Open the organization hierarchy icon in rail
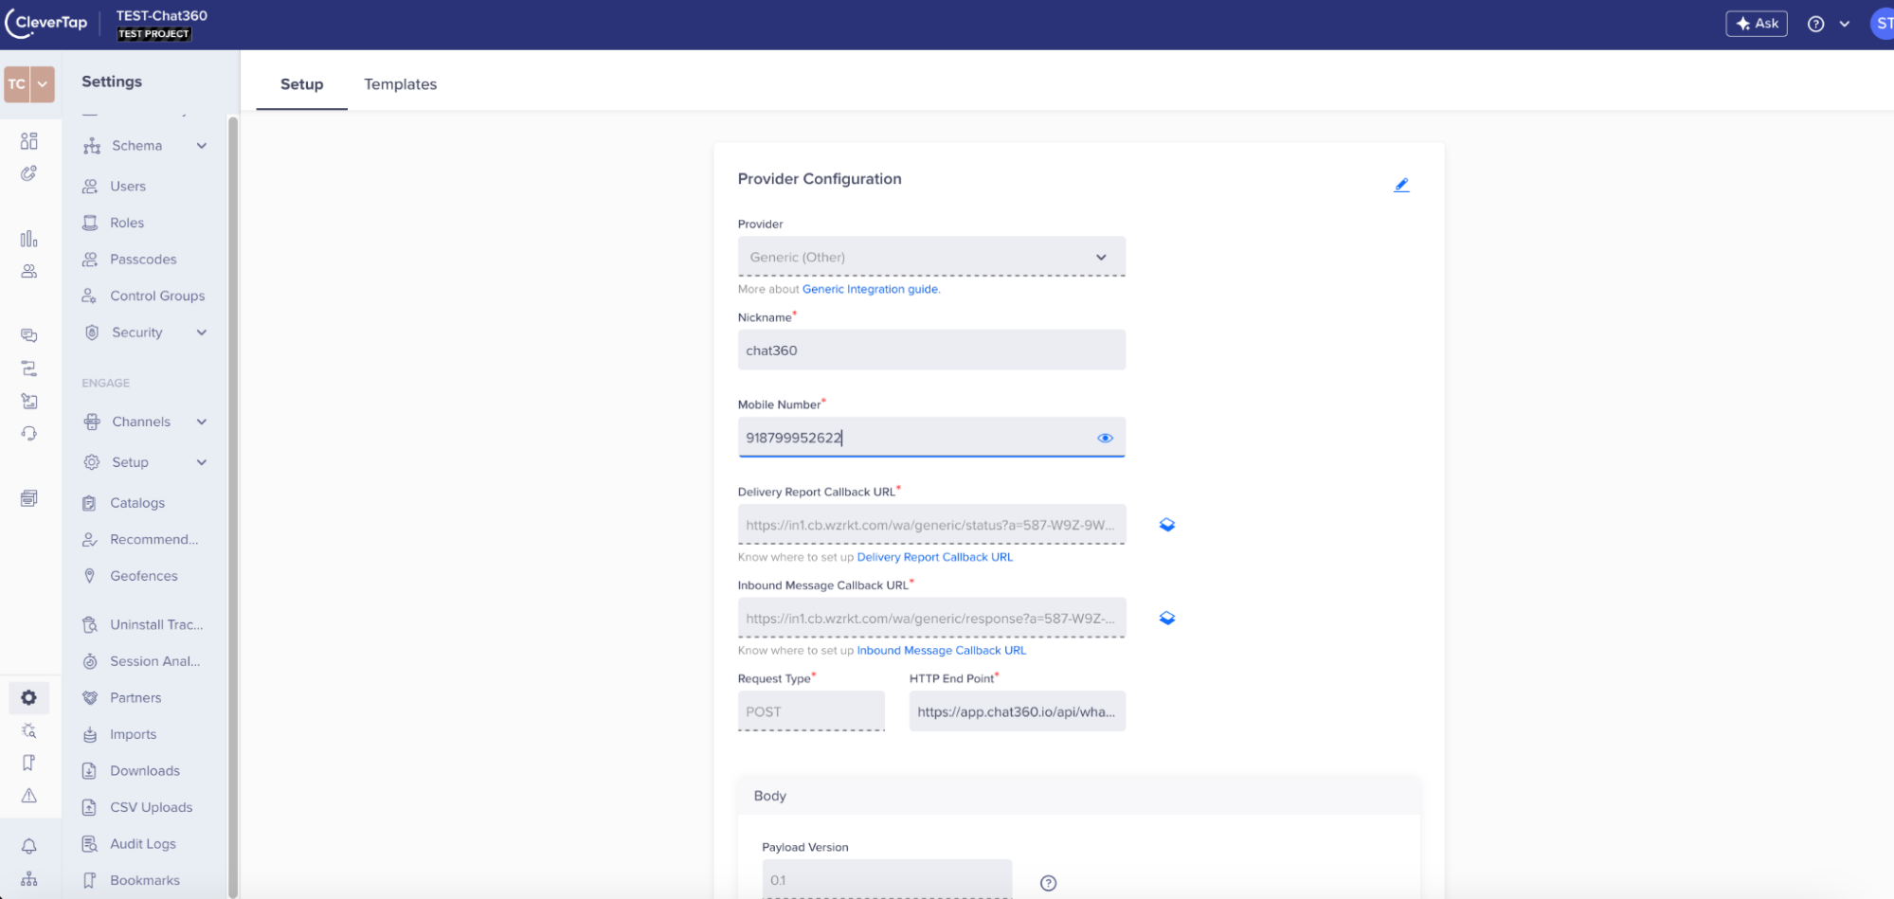 coord(29,879)
